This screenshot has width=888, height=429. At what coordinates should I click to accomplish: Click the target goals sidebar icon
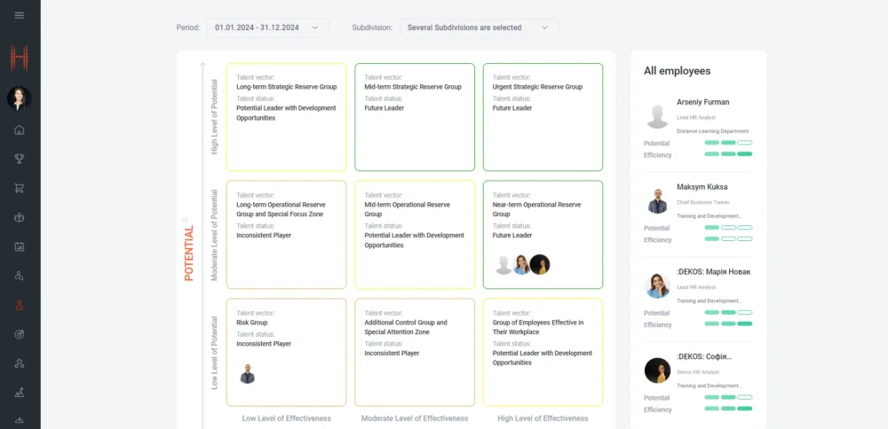20,334
